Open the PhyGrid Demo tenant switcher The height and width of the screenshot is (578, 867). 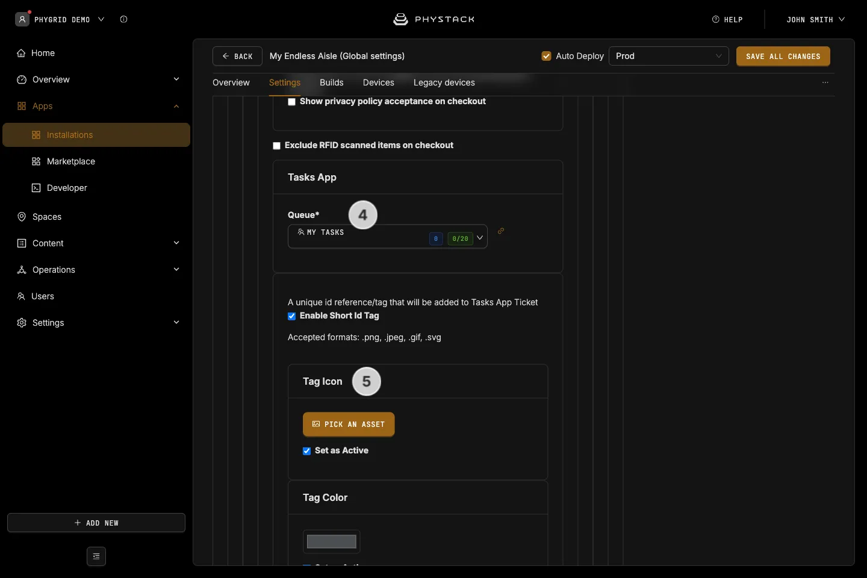tap(69, 19)
